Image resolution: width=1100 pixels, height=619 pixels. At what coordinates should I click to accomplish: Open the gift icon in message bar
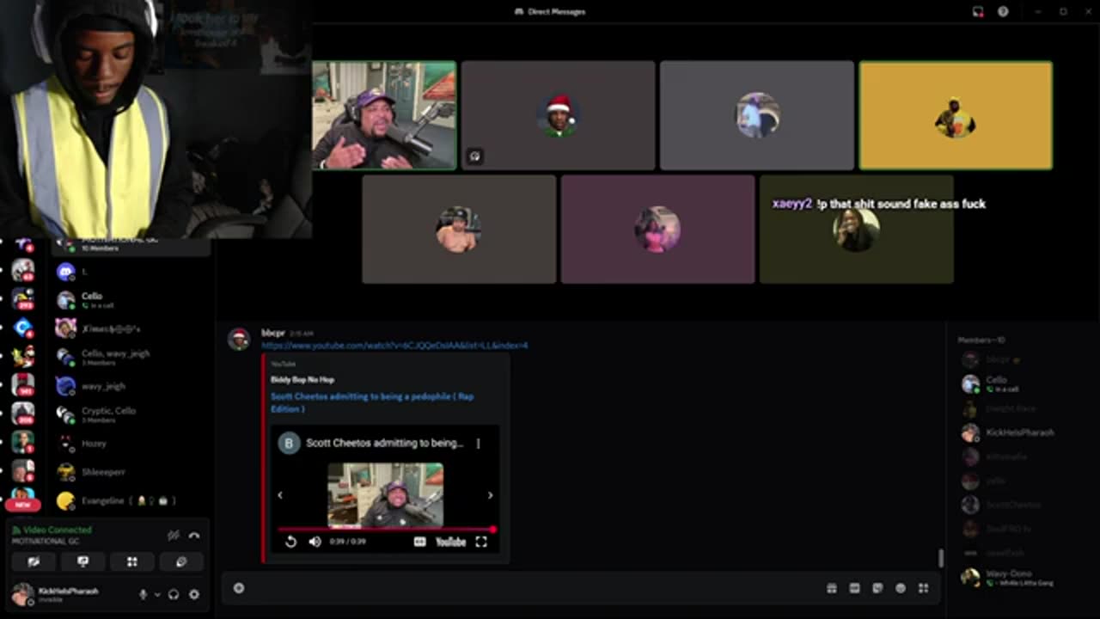[831, 588]
